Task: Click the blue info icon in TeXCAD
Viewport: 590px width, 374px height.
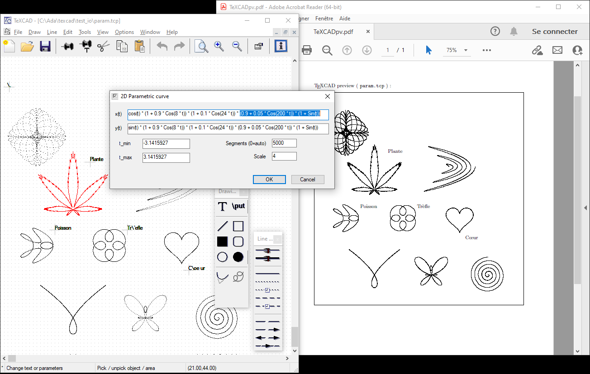Action: (x=281, y=46)
